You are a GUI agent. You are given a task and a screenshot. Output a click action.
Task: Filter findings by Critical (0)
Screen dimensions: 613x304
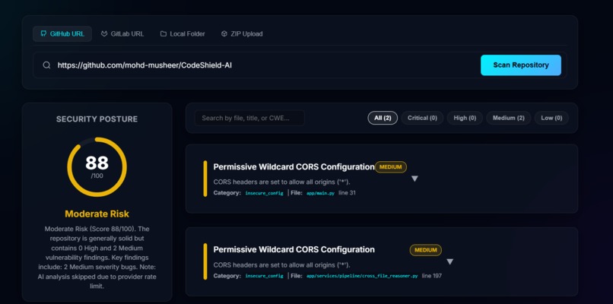click(422, 118)
